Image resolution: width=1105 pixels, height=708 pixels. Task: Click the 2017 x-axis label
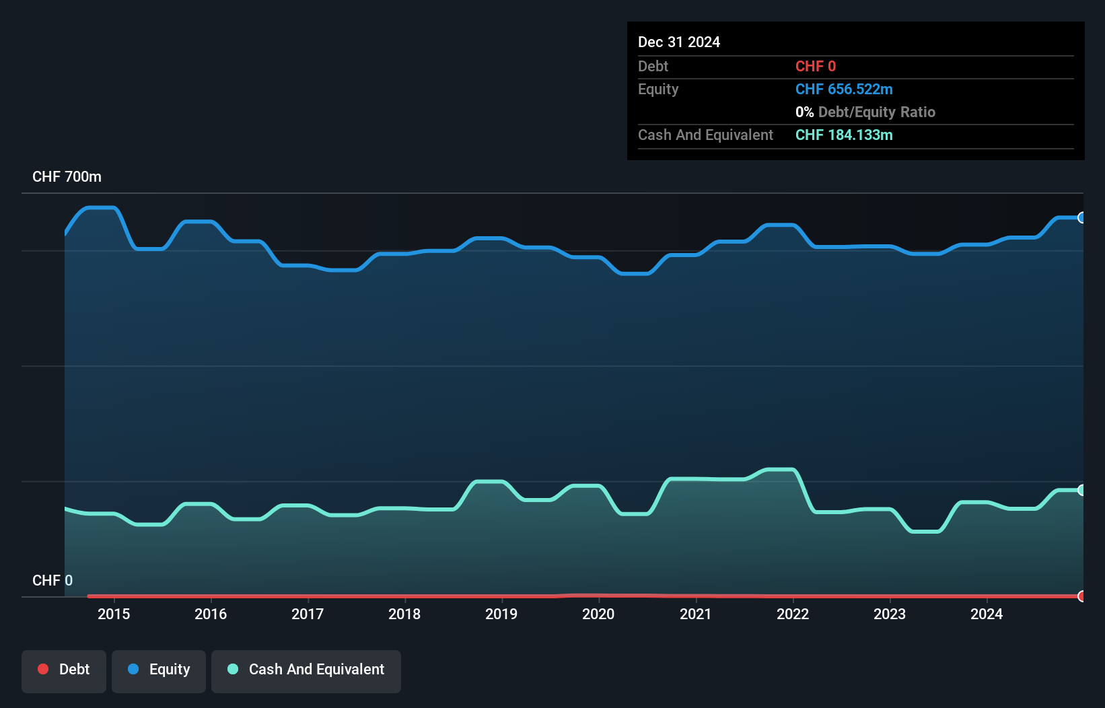pos(308,614)
